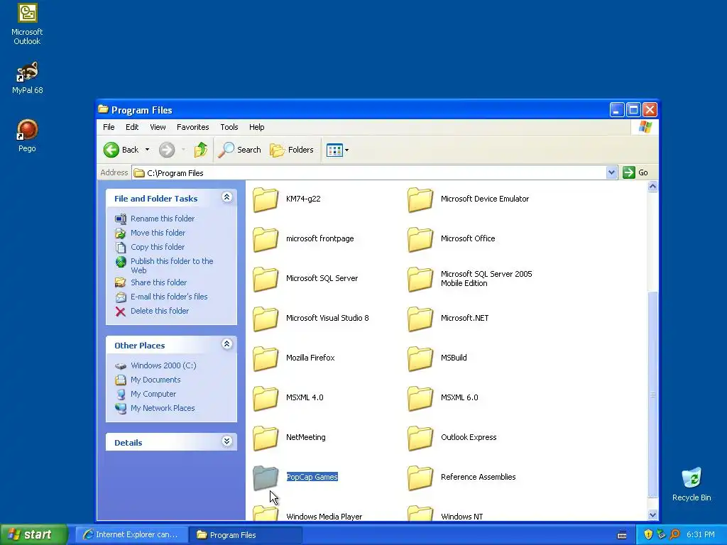Click the scrollbar down arrow
This screenshot has height=545, width=727.
653,515
